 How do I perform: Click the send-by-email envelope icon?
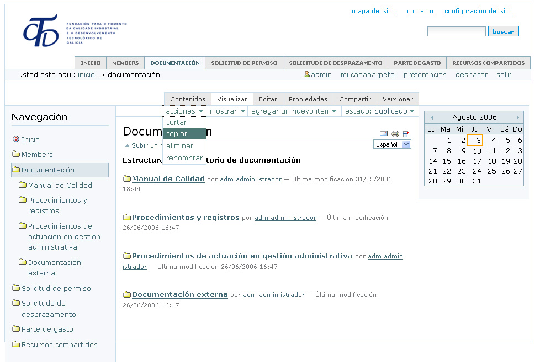(x=384, y=134)
